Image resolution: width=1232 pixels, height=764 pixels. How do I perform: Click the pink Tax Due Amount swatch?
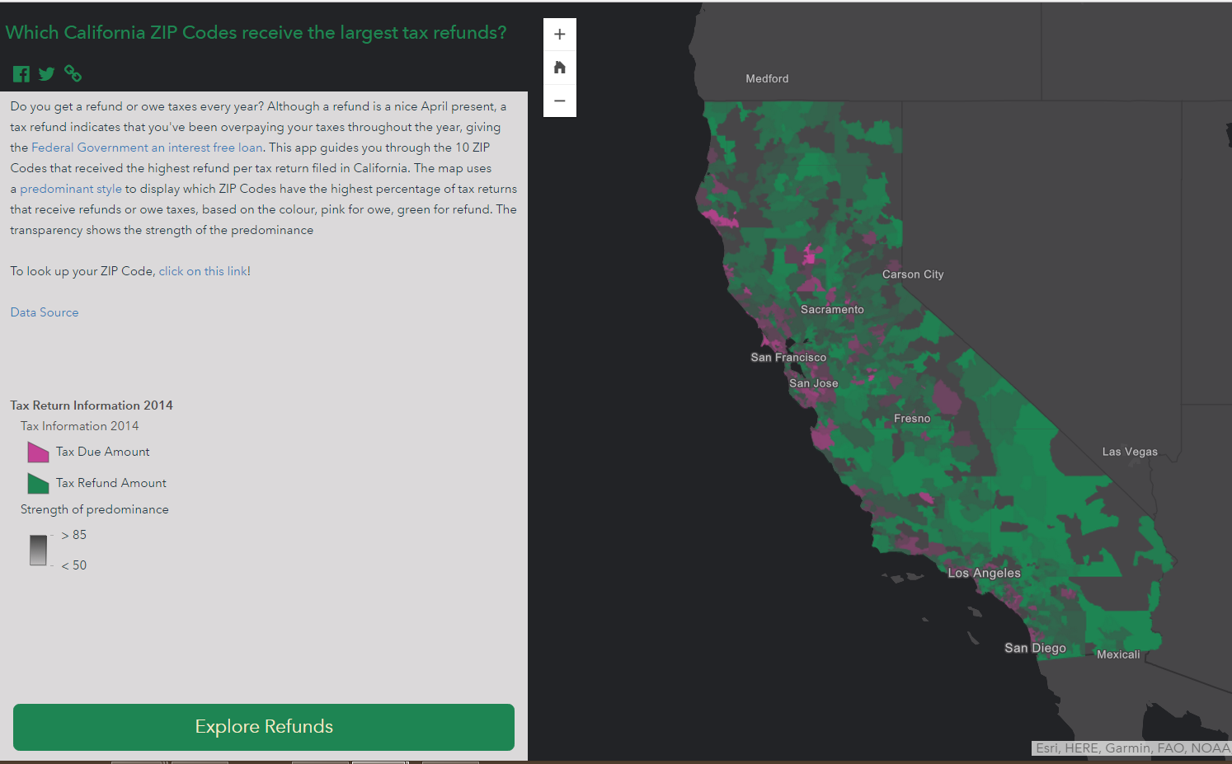38,452
